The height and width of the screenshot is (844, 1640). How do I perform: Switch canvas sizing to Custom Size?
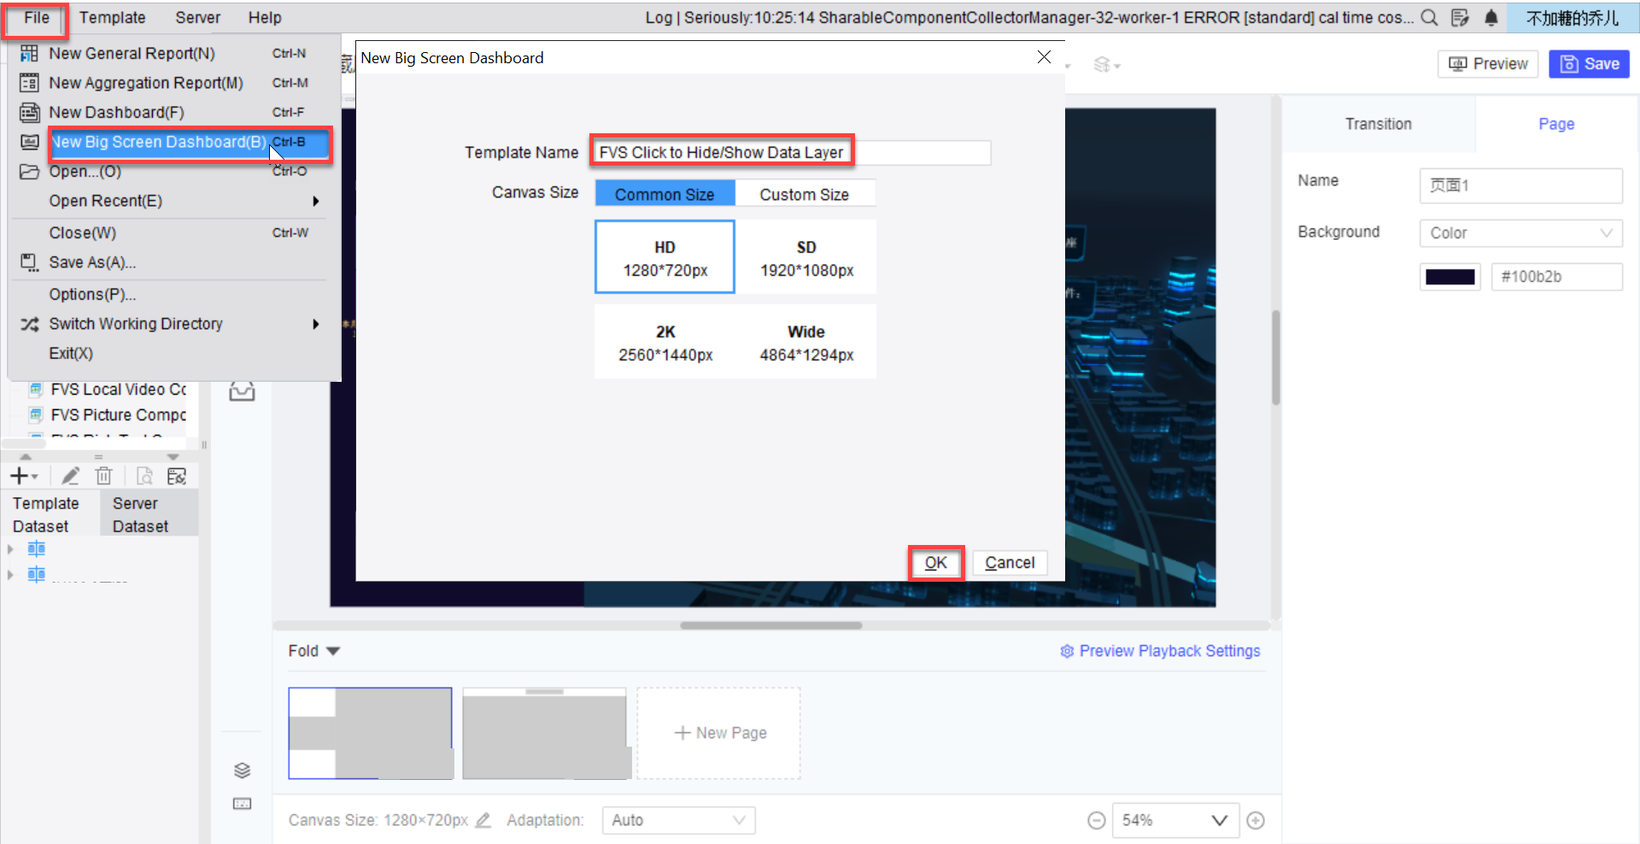(805, 193)
